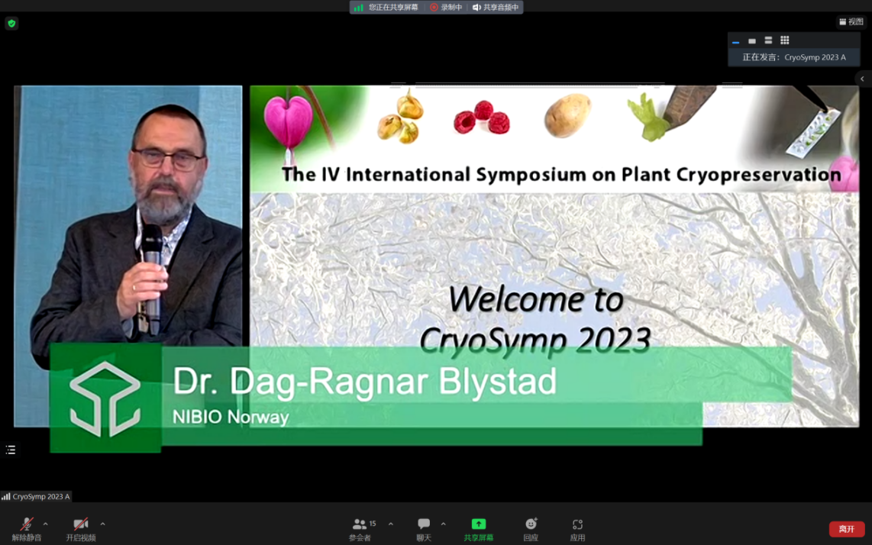Open apps menu (应用)
The image size is (872, 545).
[x=577, y=529]
